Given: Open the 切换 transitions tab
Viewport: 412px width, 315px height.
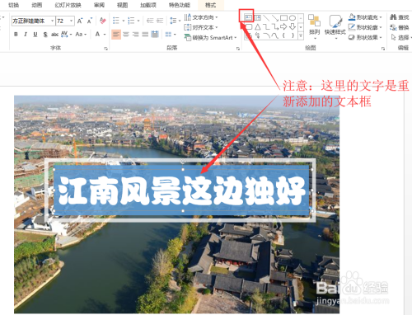Looking at the screenshot, I should (x=13, y=5).
